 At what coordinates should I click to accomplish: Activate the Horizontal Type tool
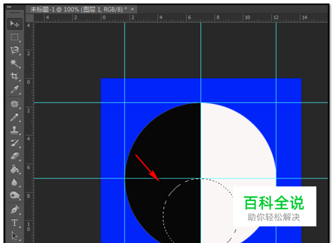(x=15, y=223)
